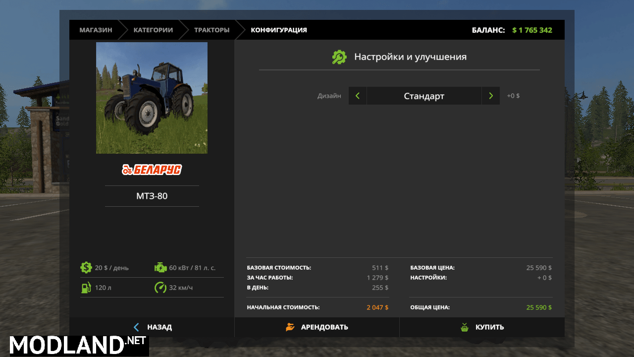
Task: Select the Конфигурация breadcrumb
Action: pyautogui.click(x=279, y=30)
